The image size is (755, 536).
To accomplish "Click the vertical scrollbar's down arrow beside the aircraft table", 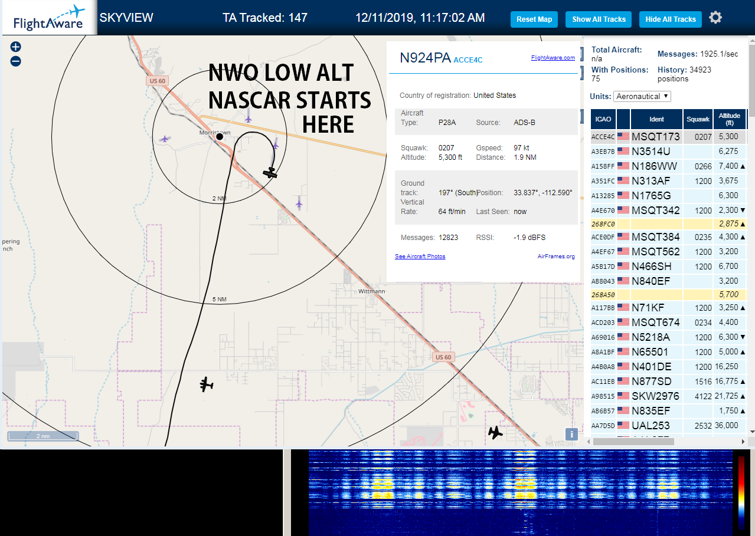I will (751, 432).
